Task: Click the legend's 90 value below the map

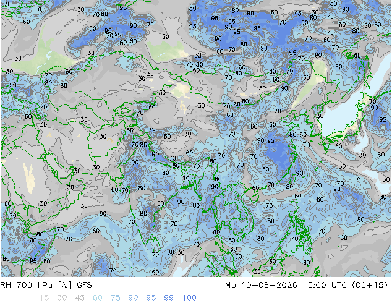Action: click(133, 298)
